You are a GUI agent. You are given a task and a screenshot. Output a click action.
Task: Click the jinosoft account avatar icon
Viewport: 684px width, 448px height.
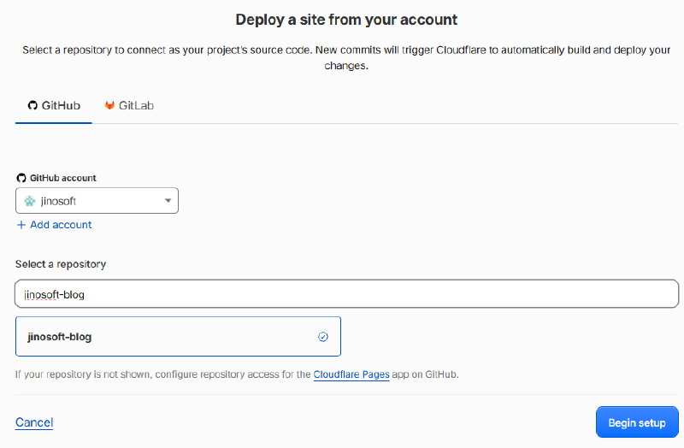[x=30, y=201]
